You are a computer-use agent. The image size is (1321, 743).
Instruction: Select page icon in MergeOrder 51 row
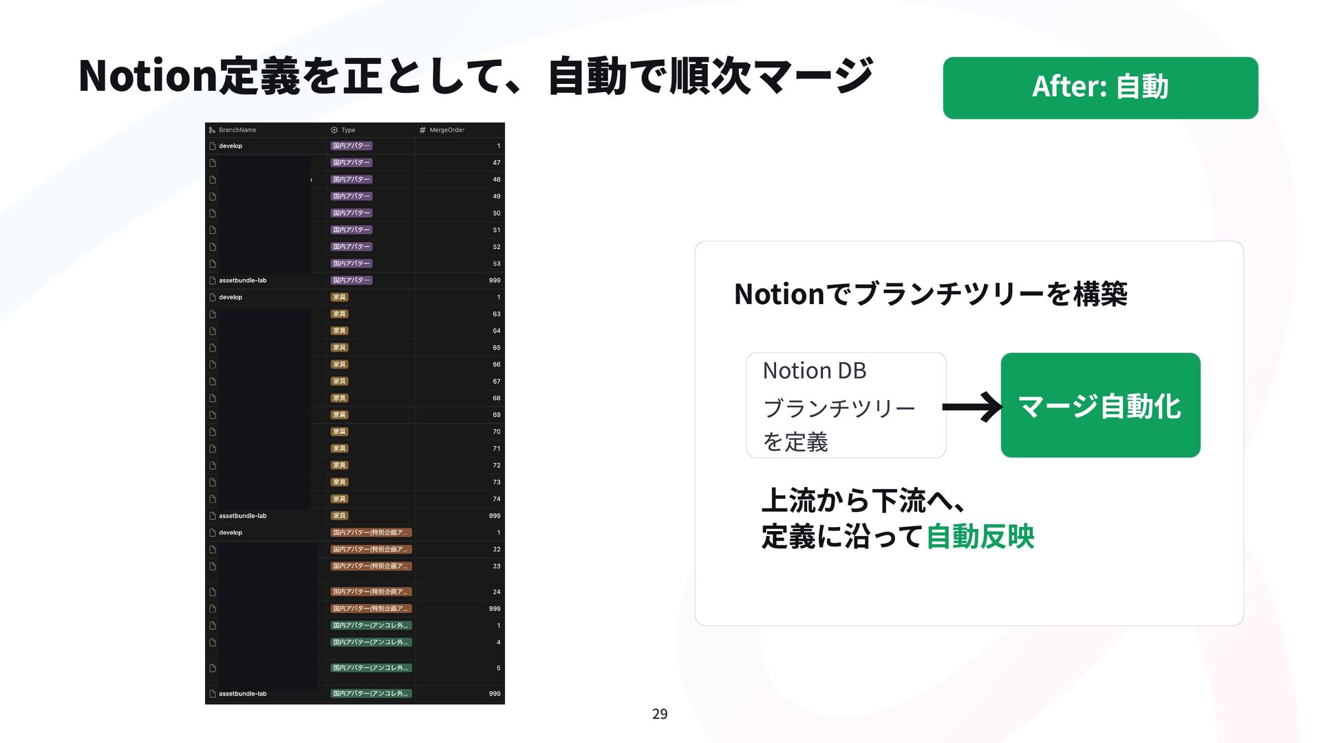coord(213,230)
